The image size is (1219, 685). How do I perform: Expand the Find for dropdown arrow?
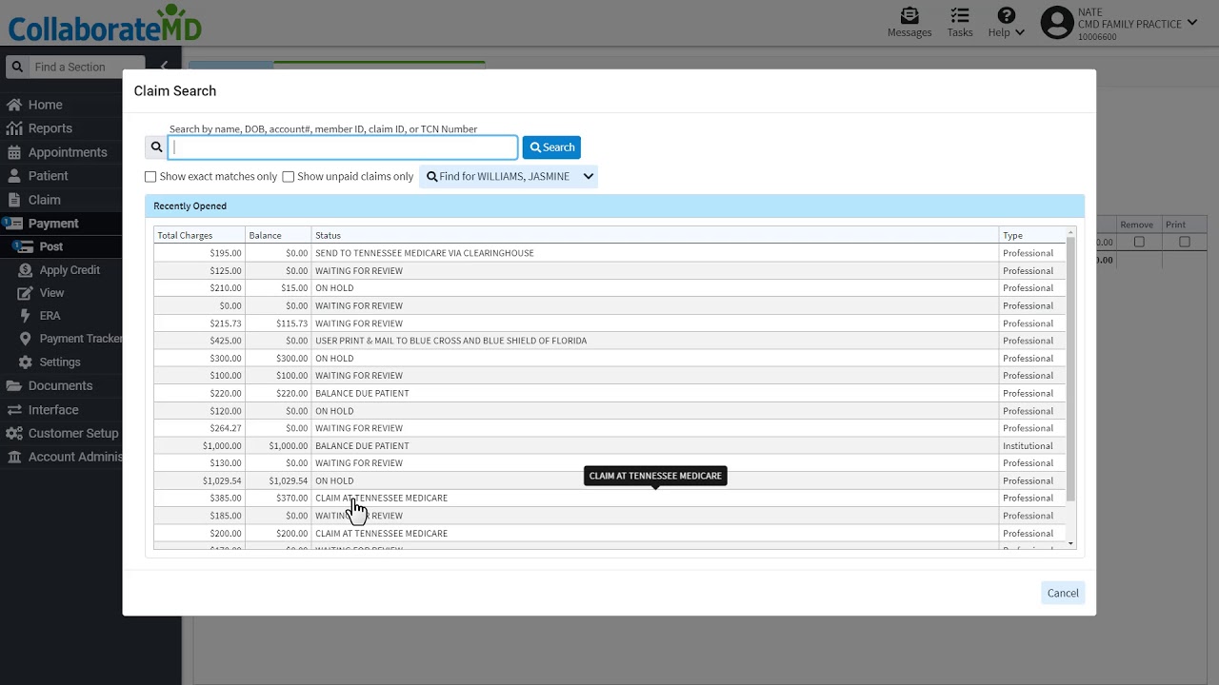[x=589, y=176]
